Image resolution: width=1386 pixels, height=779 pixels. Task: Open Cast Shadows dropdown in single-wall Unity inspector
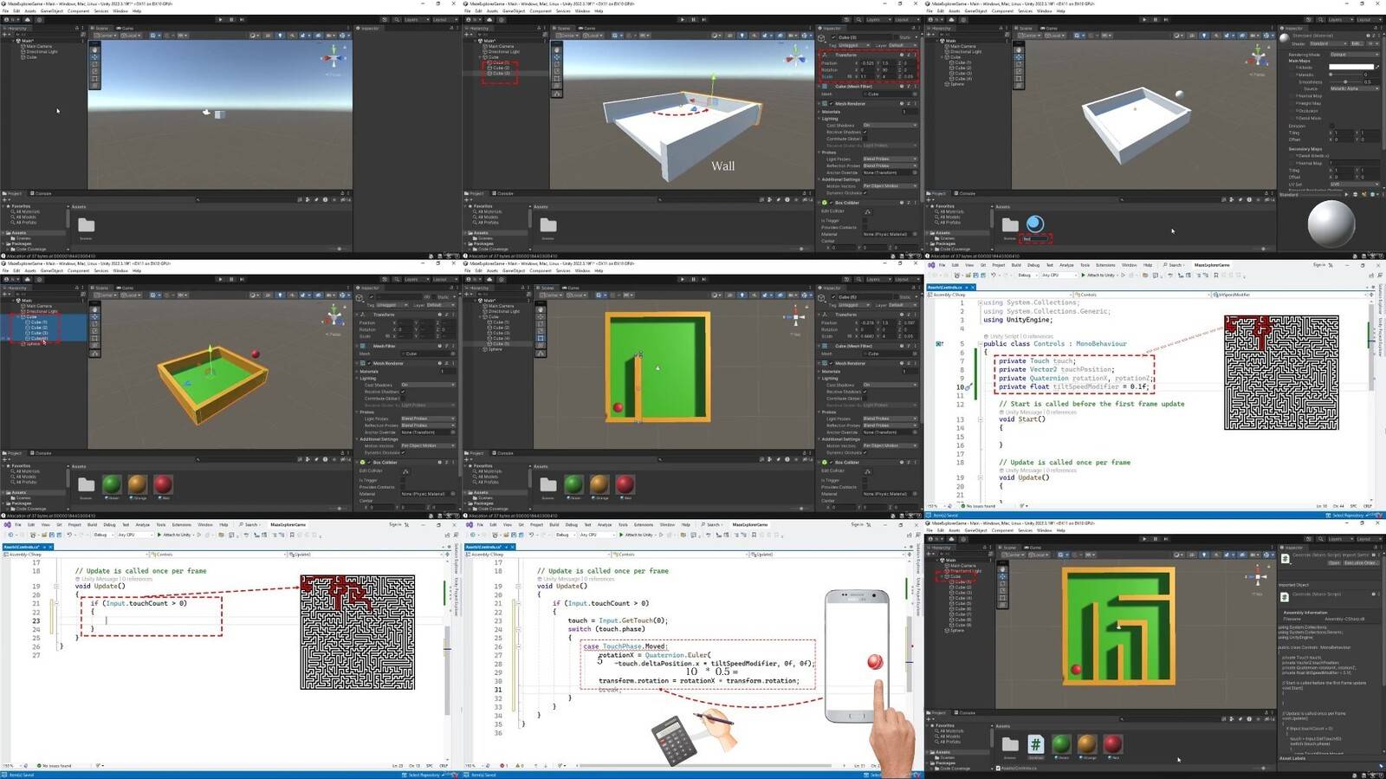(x=891, y=385)
